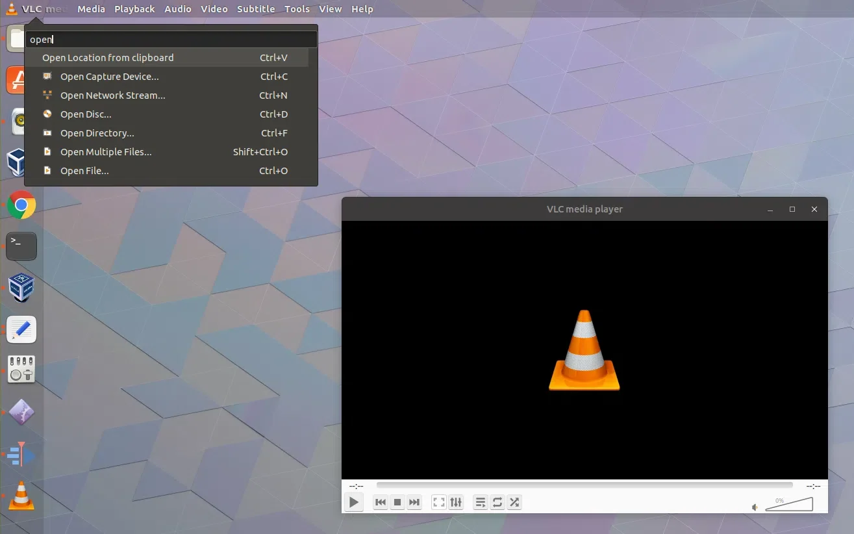The image size is (854, 534).
Task: Open the Terminal from the dock
Action: (x=21, y=246)
